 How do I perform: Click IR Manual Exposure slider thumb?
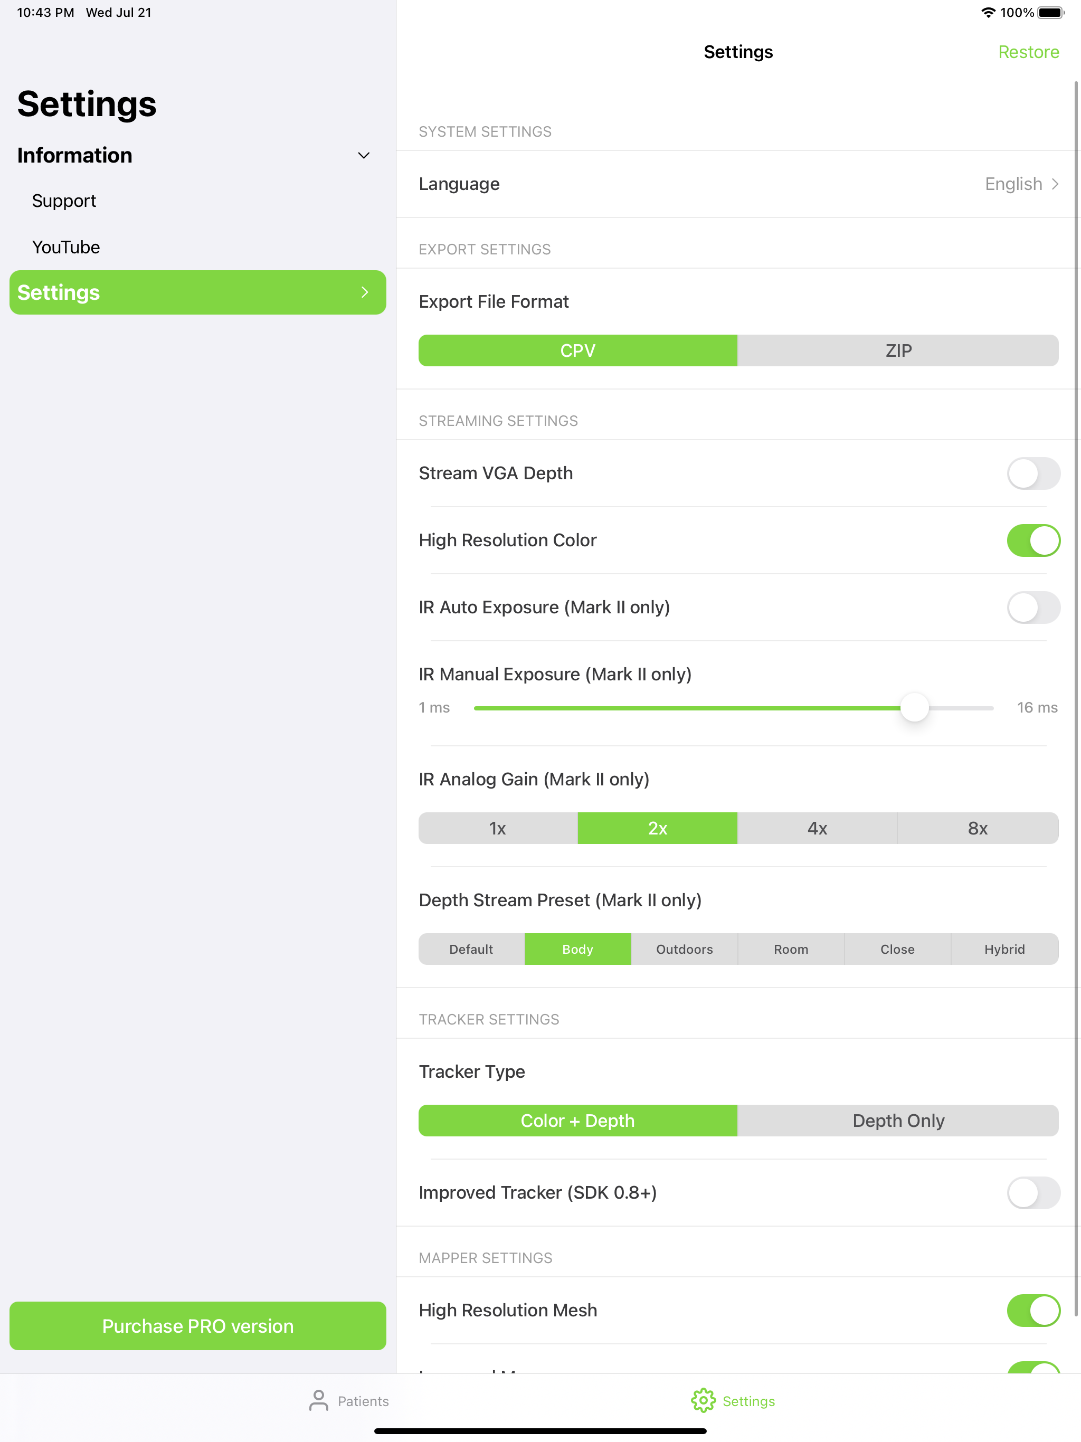(x=914, y=708)
